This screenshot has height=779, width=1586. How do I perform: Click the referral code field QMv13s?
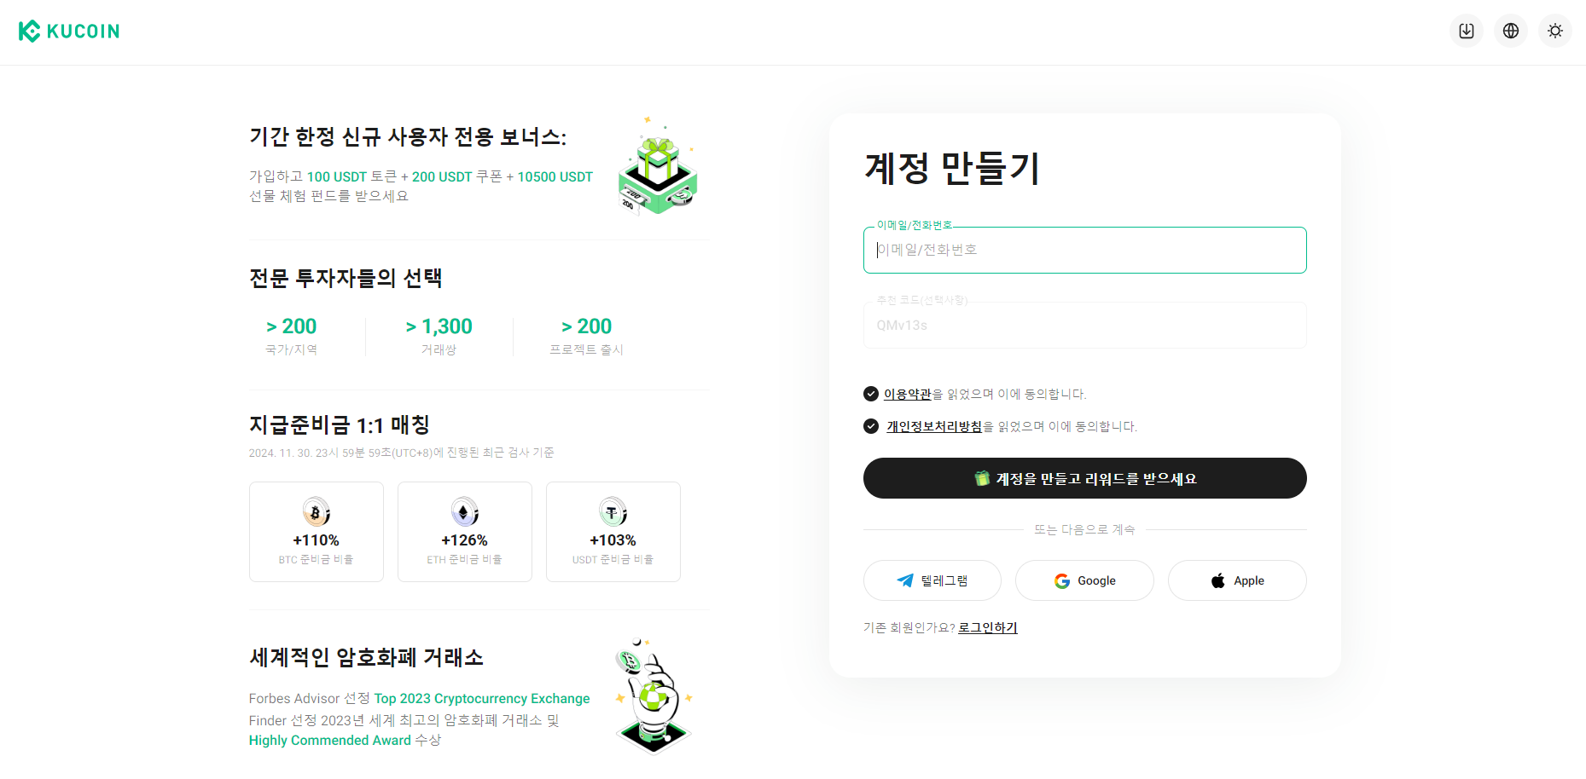1085,325
